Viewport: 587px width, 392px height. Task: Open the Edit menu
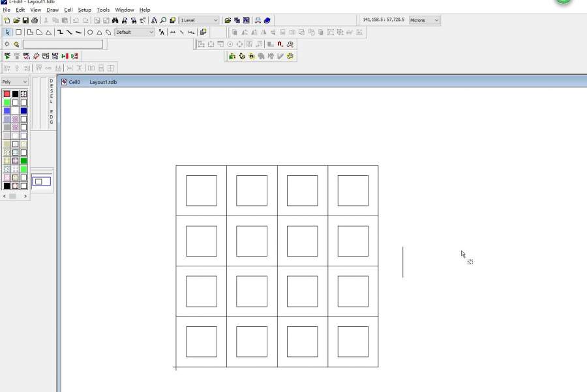[x=20, y=10]
